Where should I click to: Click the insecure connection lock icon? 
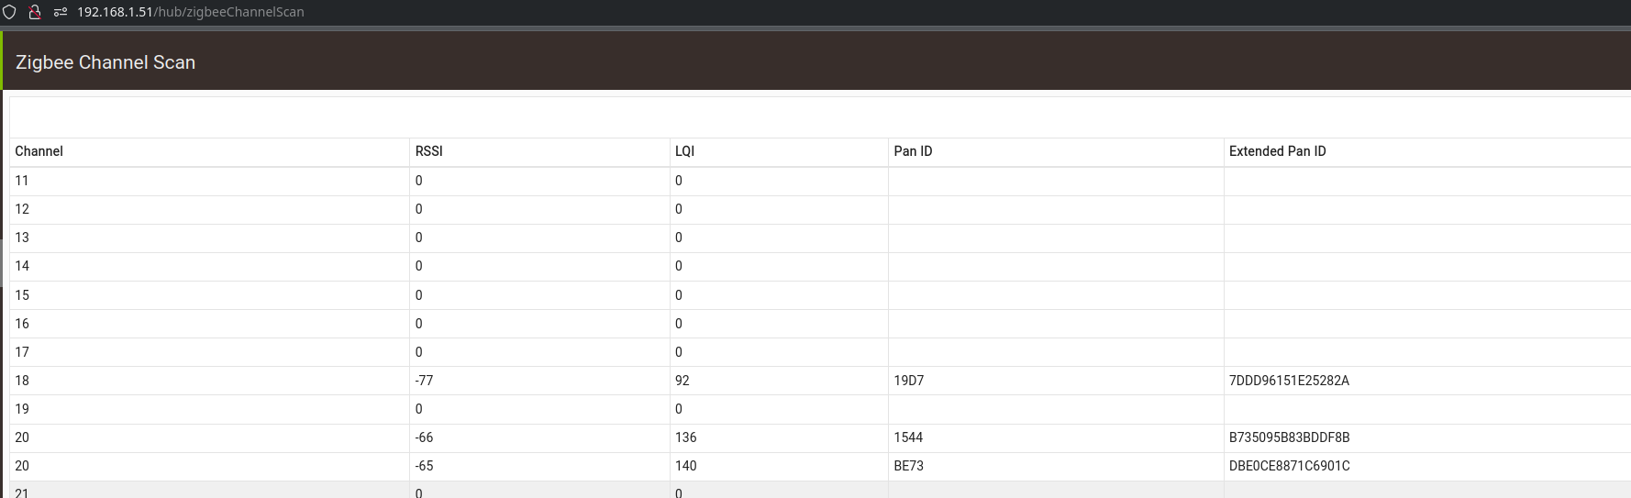pyautogui.click(x=35, y=12)
